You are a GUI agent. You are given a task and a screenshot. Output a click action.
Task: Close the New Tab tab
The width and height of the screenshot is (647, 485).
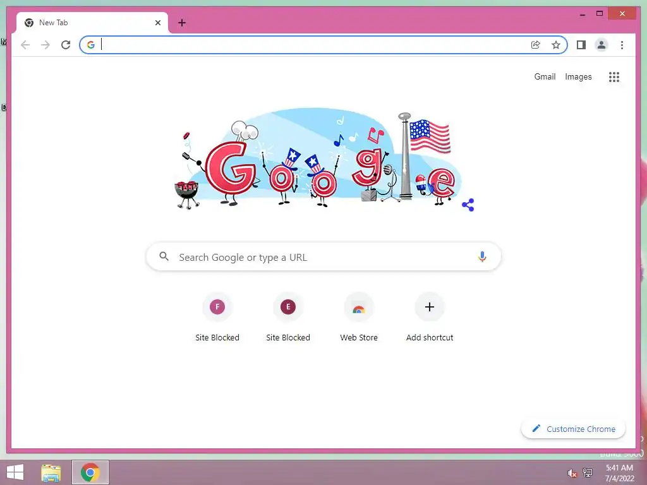pyautogui.click(x=157, y=23)
